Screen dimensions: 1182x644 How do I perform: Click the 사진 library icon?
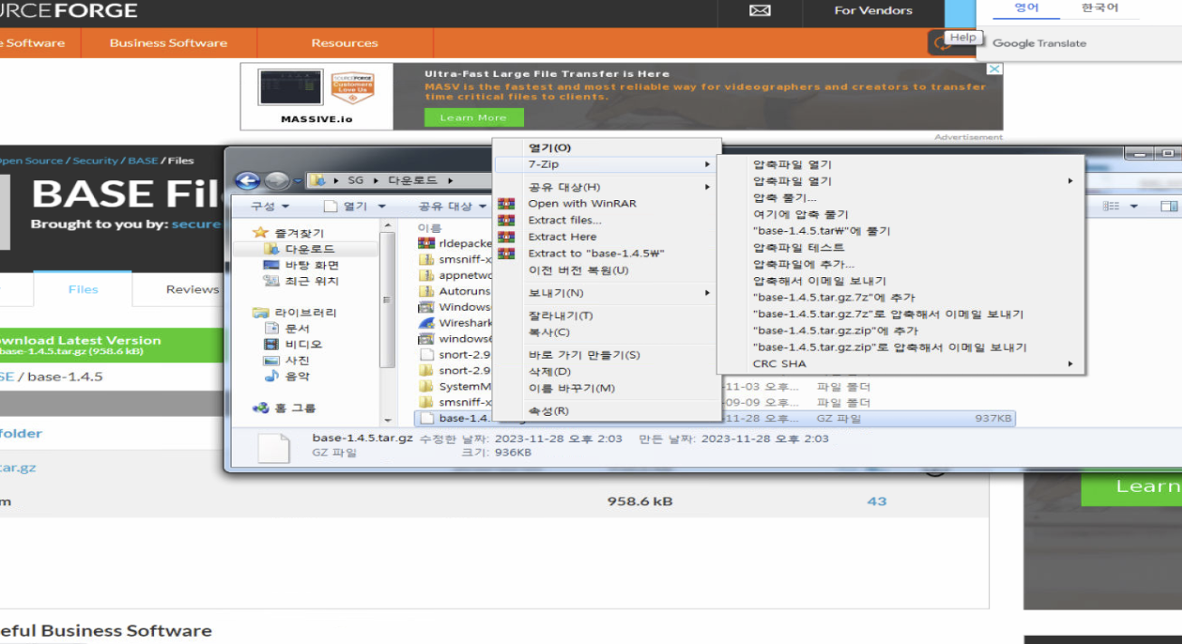tap(271, 360)
